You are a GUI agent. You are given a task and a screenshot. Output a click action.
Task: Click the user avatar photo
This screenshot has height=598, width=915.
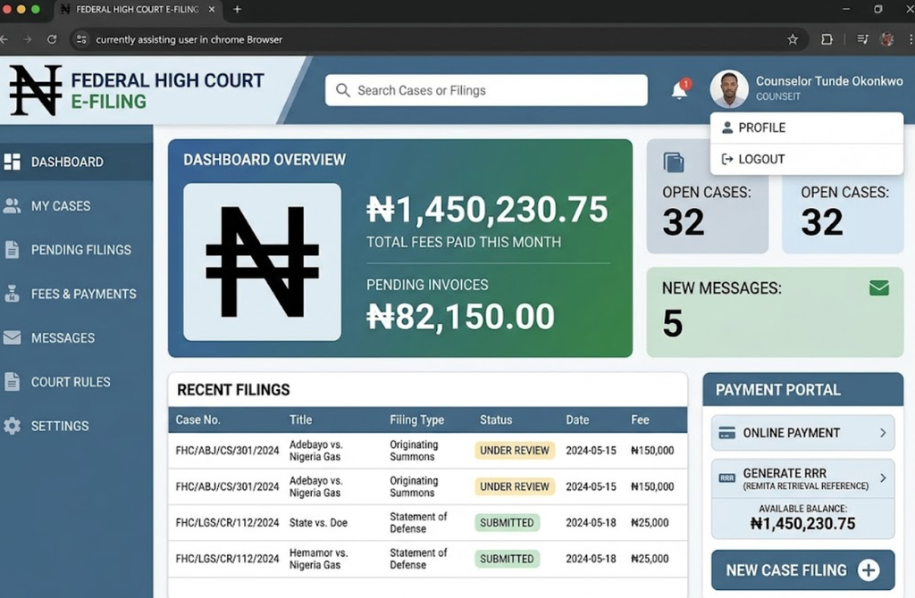click(x=729, y=89)
